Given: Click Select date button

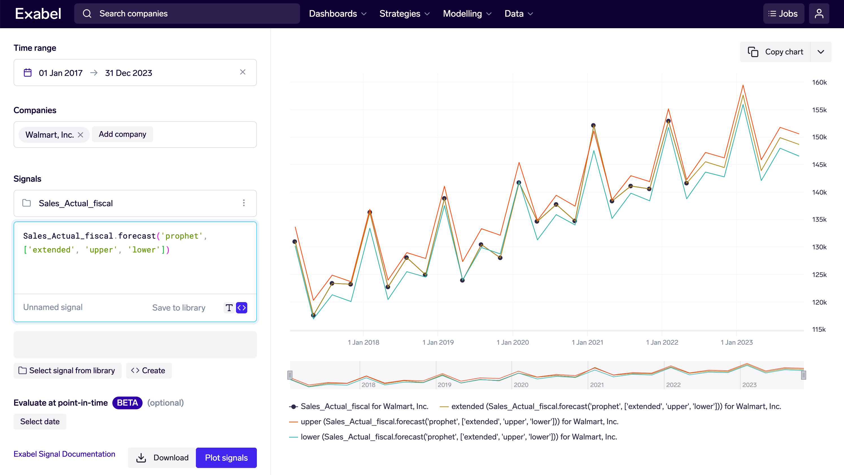Looking at the screenshot, I should point(40,422).
